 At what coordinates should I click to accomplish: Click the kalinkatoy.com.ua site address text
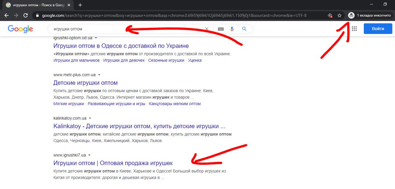click(x=70, y=118)
